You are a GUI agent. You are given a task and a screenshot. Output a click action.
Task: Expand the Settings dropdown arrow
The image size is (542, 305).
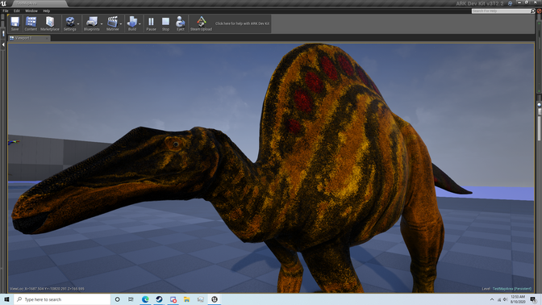tap(78, 24)
